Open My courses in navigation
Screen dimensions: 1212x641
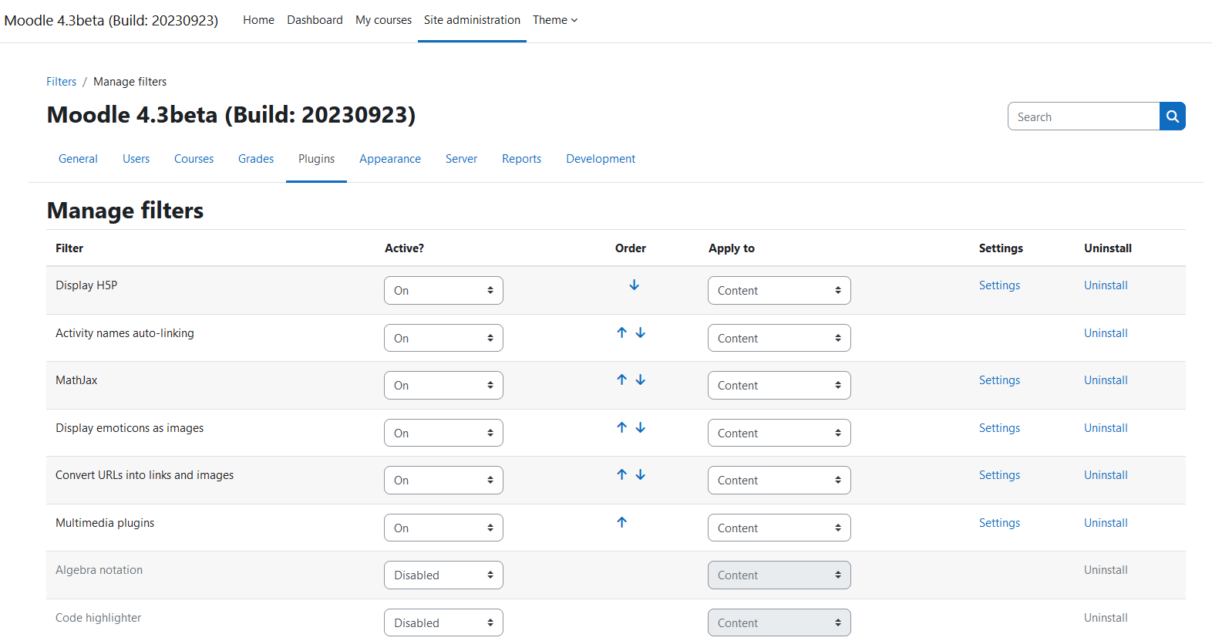click(383, 20)
